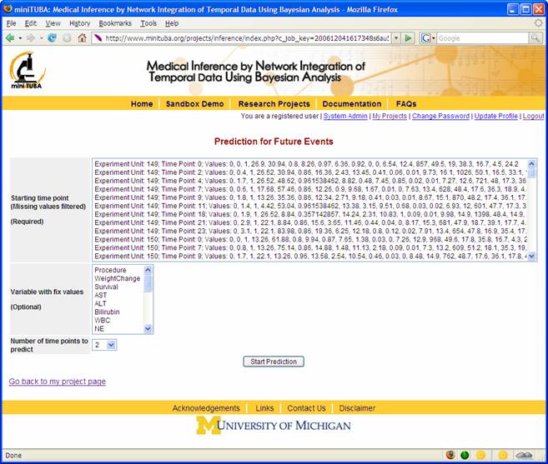Select WeightChange in the variable list
The width and height of the screenshot is (548, 464).
click(x=118, y=278)
